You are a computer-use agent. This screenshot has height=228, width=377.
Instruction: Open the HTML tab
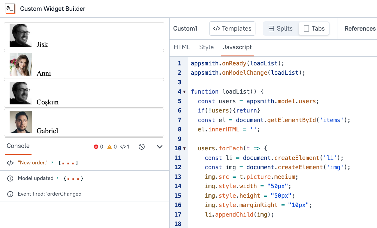point(182,47)
